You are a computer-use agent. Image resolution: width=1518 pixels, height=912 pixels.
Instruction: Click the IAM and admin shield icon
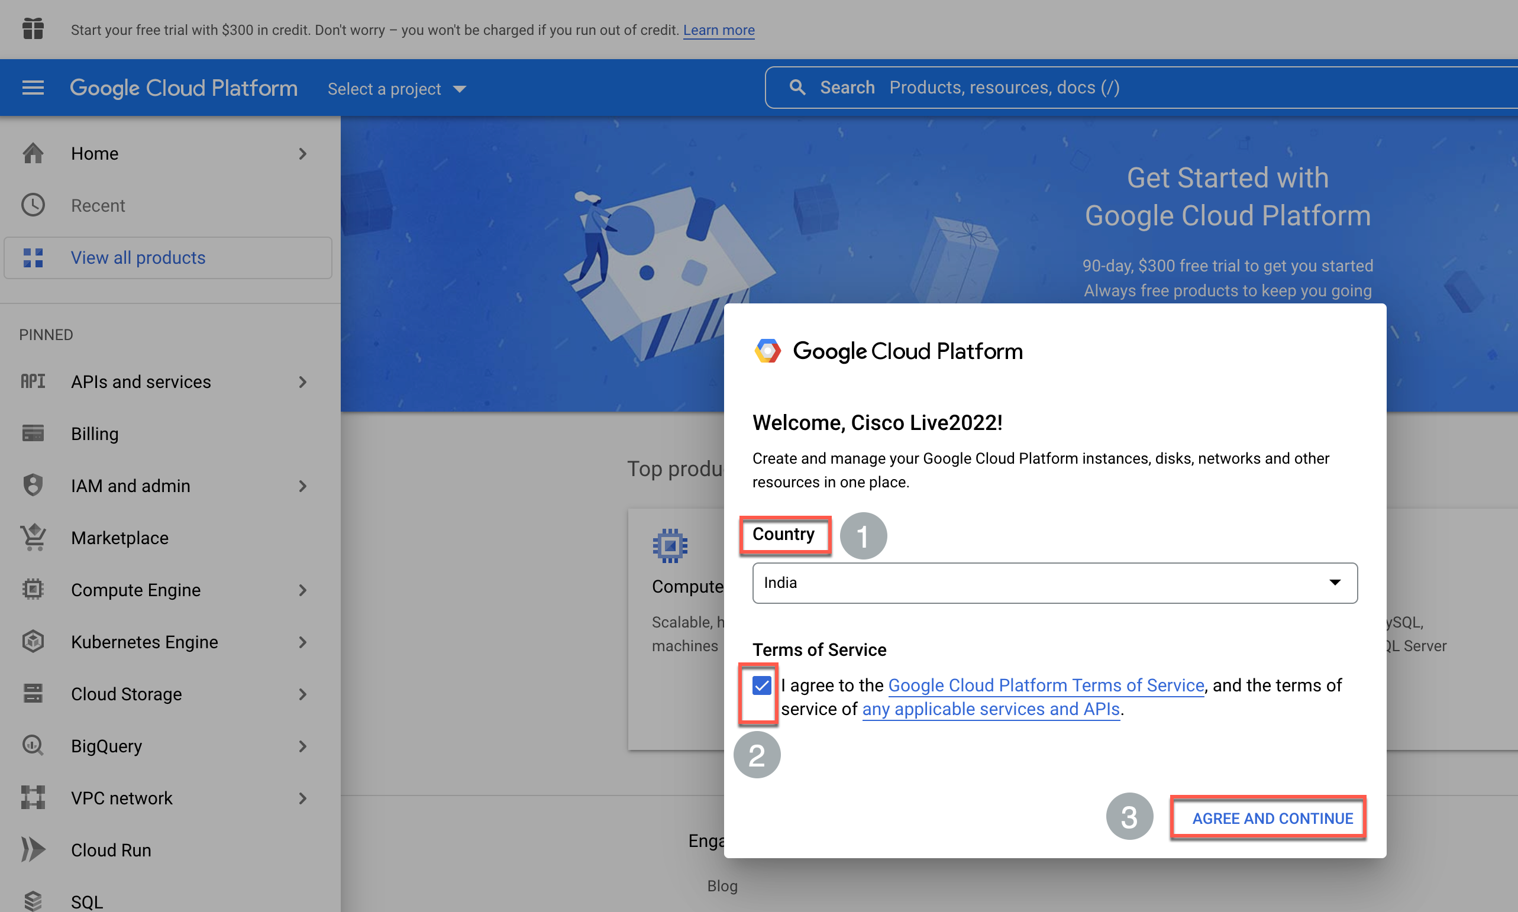(x=33, y=486)
